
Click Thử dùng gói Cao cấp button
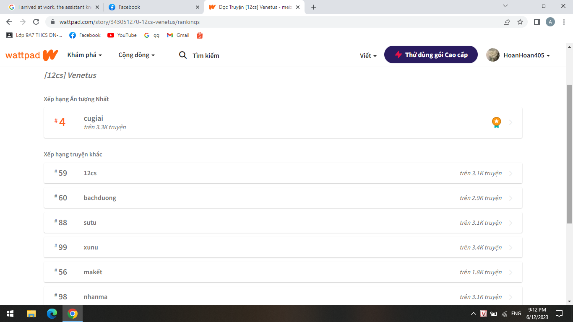point(431,55)
